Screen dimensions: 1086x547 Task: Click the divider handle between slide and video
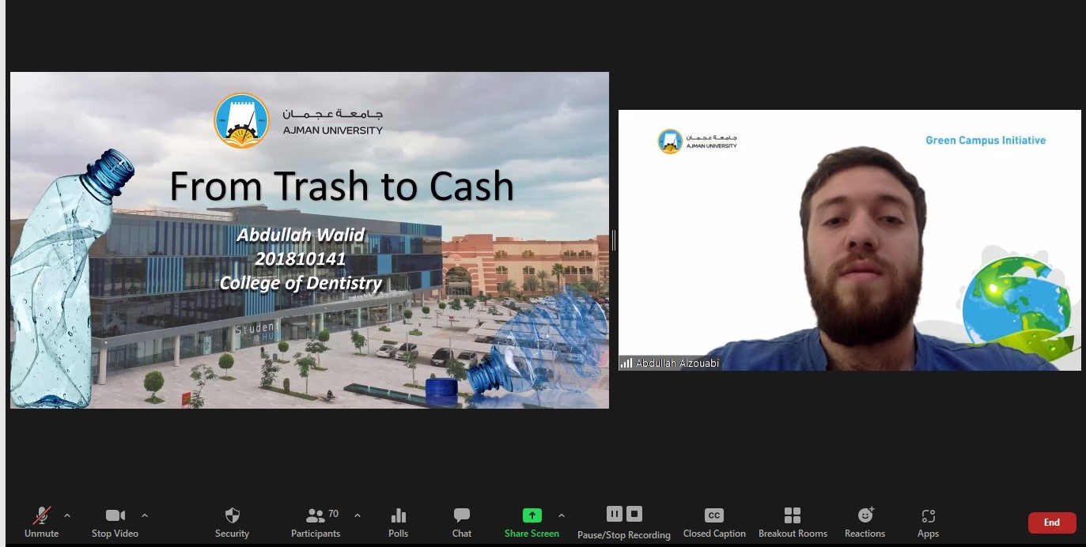tap(614, 240)
